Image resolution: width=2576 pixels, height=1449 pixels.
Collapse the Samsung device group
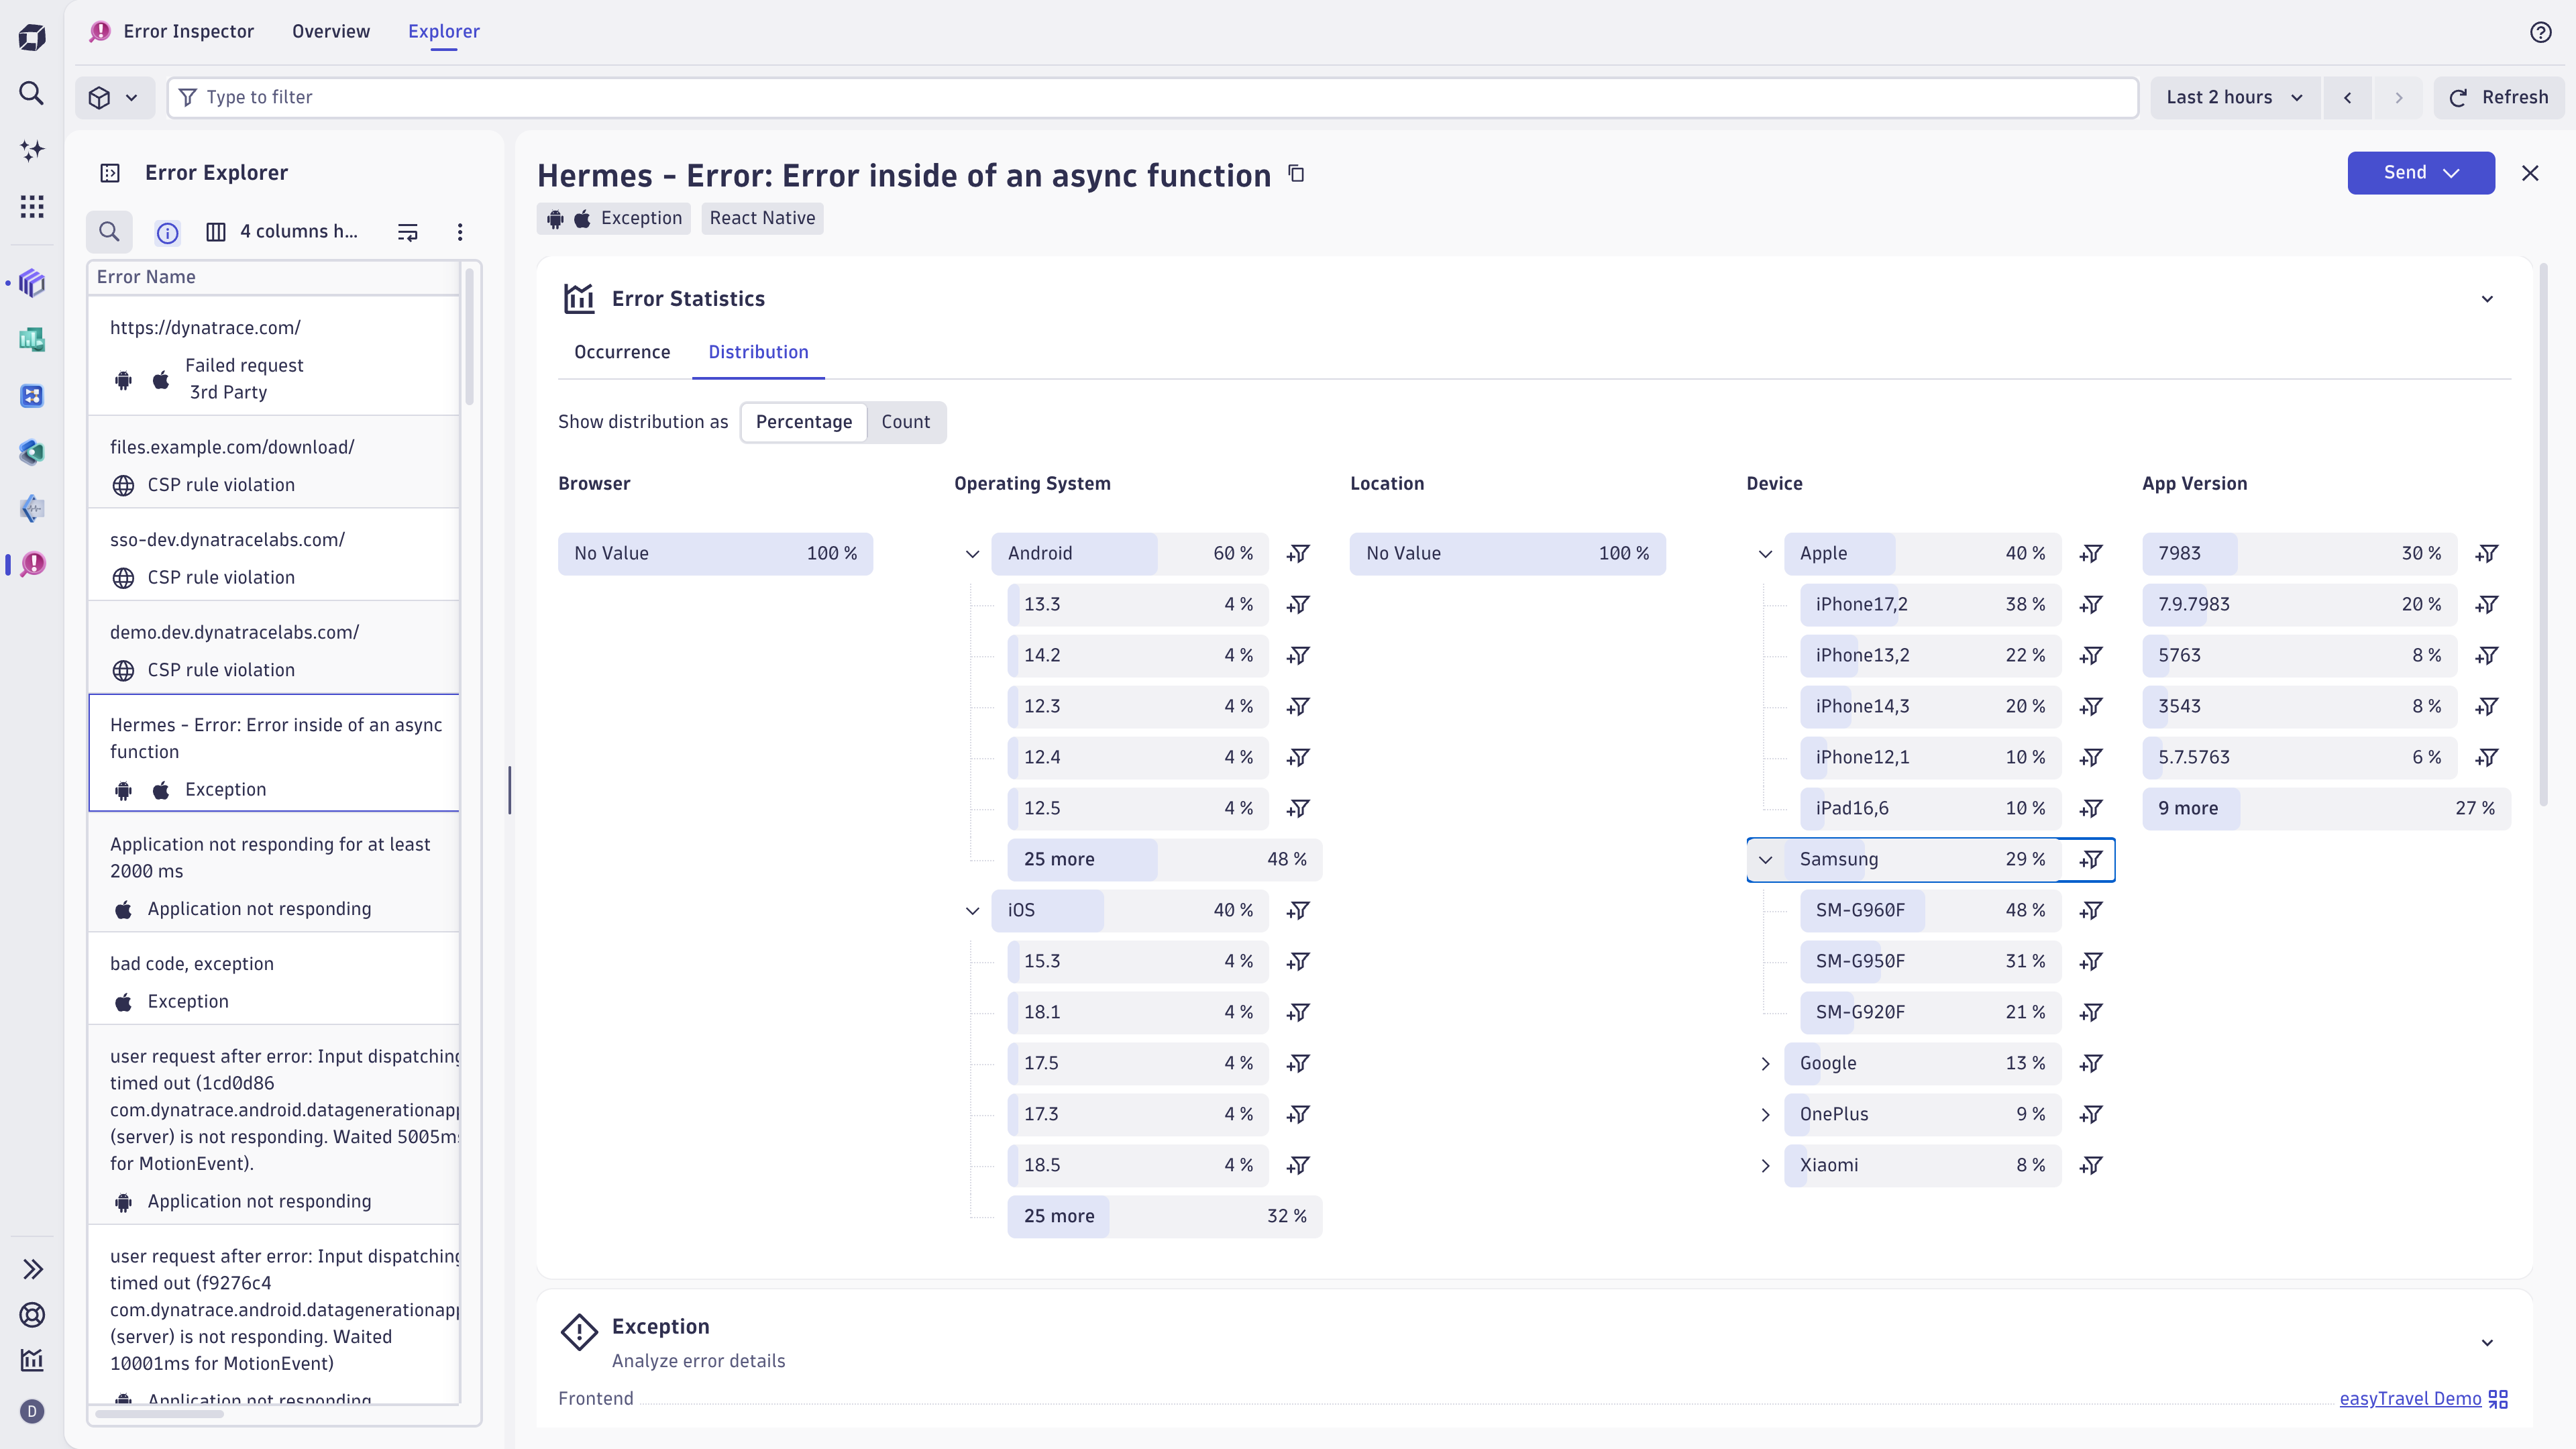[x=1765, y=860]
